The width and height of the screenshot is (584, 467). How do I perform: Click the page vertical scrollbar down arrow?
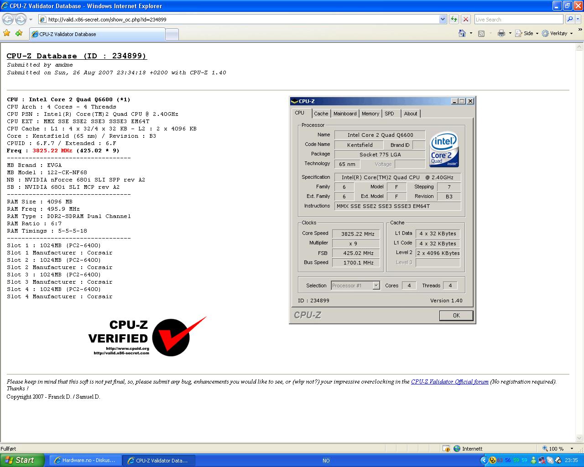tap(580, 438)
